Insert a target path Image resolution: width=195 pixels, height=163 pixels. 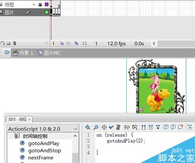click(x=104, y=127)
